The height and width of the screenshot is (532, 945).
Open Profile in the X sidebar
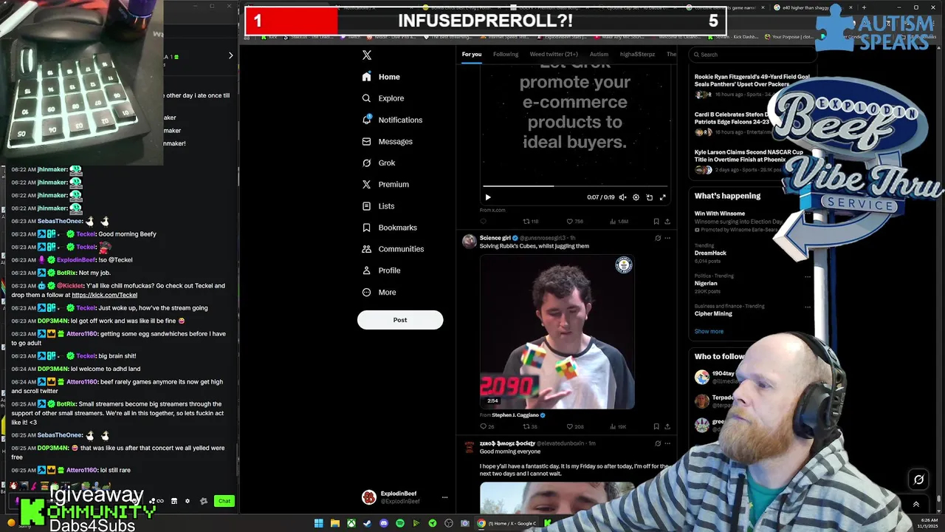(x=381, y=270)
